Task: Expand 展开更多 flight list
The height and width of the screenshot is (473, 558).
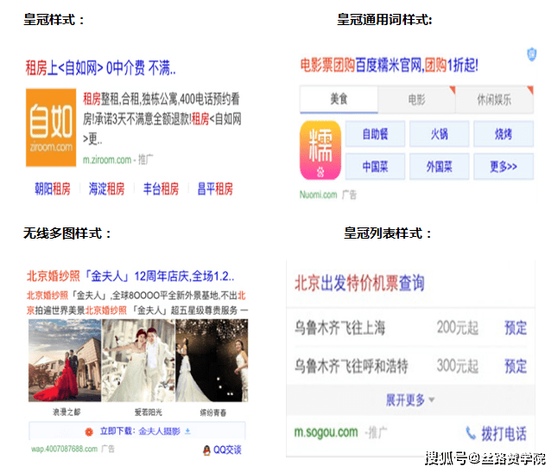Action: [410, 400]
